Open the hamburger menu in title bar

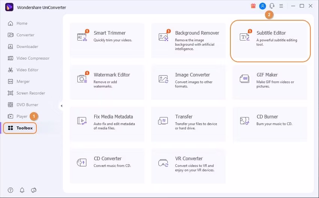(x=281, y=6)
